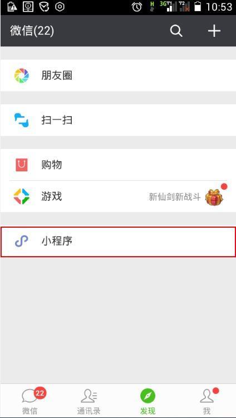Tap the search magnifier icon

176,31
